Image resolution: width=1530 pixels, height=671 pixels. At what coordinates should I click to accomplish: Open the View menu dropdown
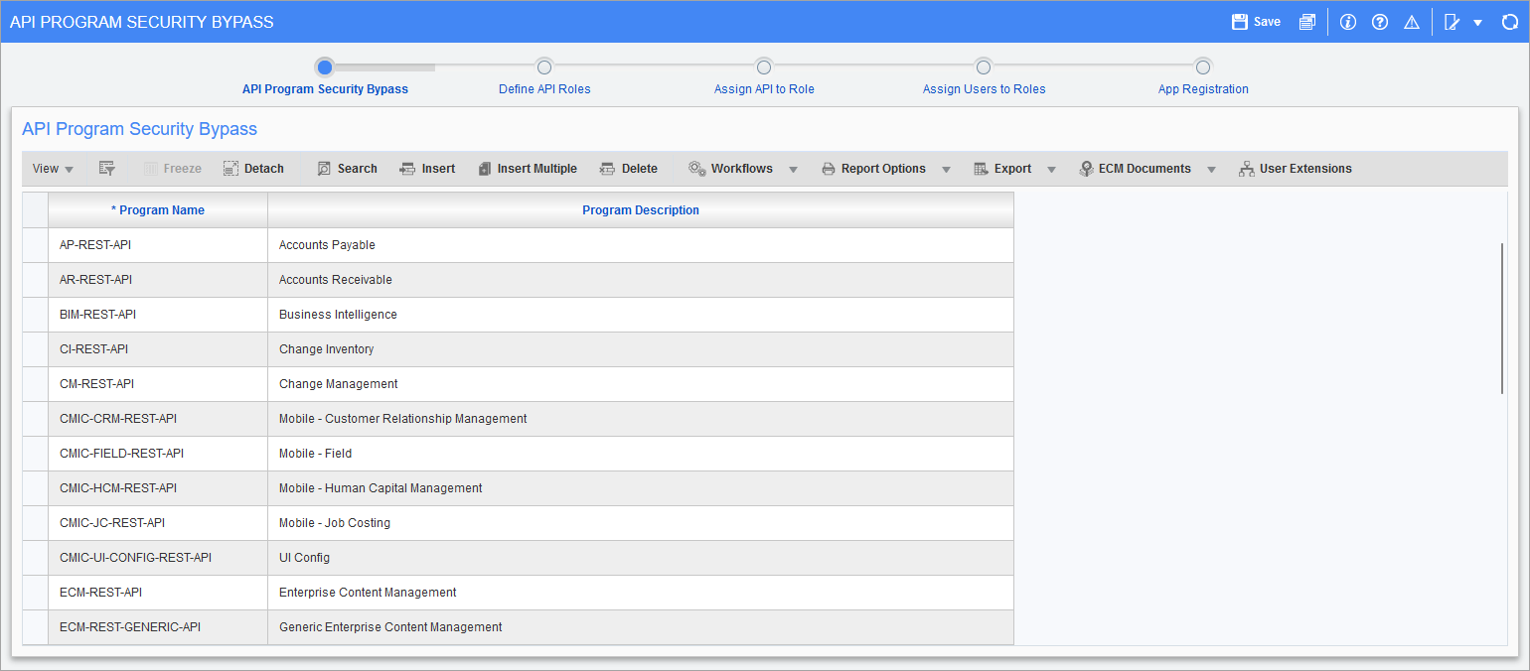[x=53, y=169]
